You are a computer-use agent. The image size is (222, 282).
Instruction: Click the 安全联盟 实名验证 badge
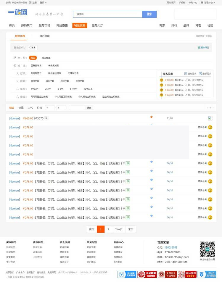coord(127,274)
